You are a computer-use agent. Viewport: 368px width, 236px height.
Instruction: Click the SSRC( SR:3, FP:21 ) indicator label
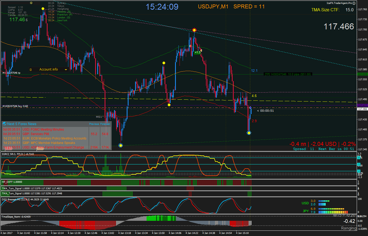(x=18, y=154)
